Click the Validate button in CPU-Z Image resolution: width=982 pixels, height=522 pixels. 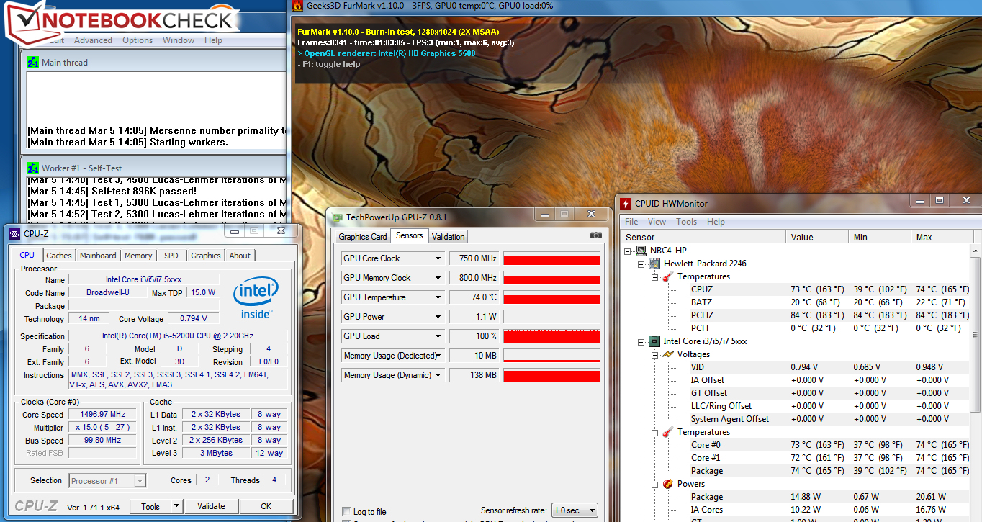211,506
